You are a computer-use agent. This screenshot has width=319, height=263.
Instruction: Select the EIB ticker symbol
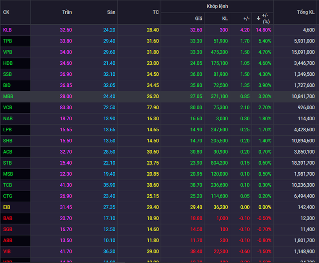pyautogui.click(x=7, y=207)
